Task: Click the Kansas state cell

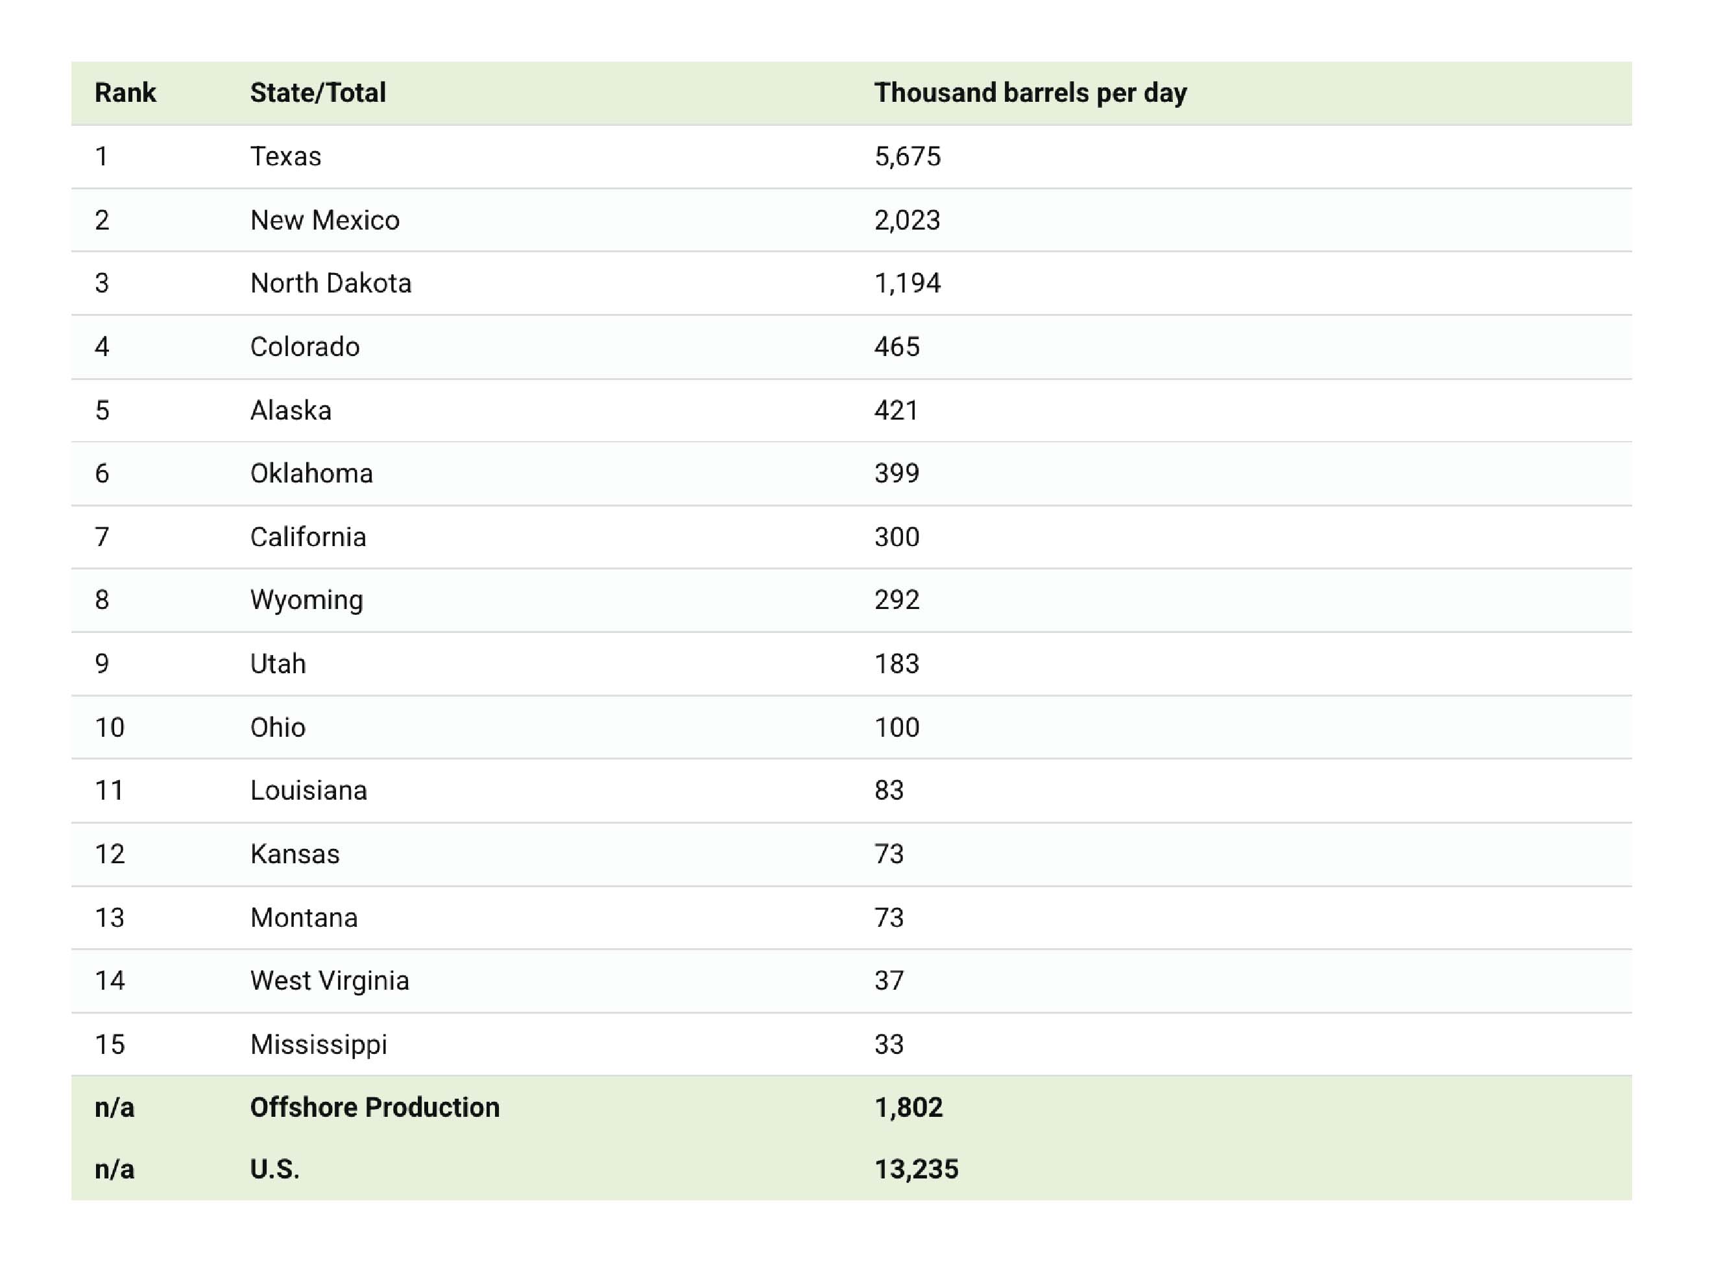Action: (x=295, y=854)
